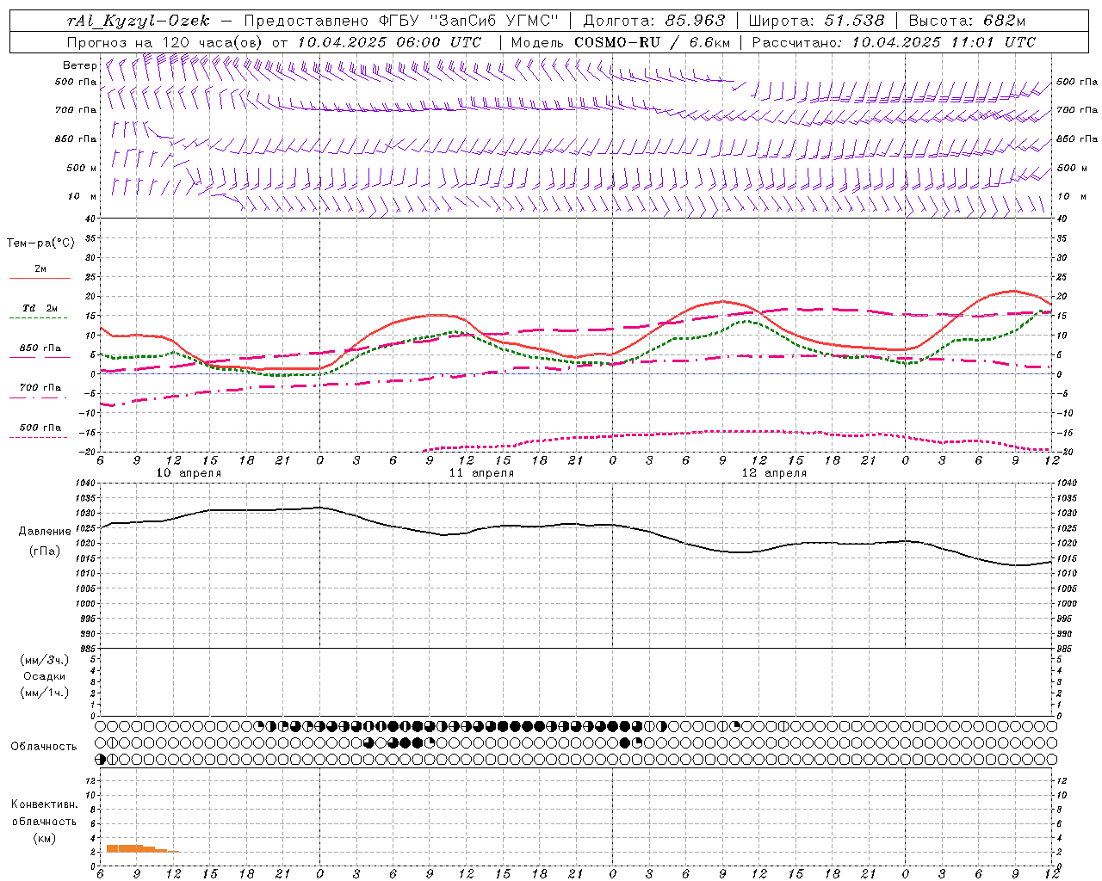The height and width of the screenshot is (881, 1102).
Task: Click the station name rAl_Kyzyl-Ozek
Action: click(139, 21)
